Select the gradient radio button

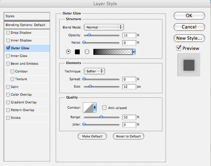[x=87, y=52]
